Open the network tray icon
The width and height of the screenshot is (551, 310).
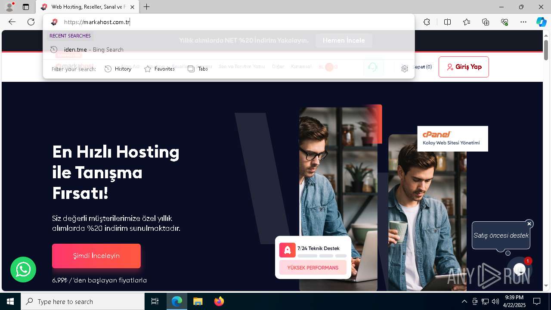485,301
